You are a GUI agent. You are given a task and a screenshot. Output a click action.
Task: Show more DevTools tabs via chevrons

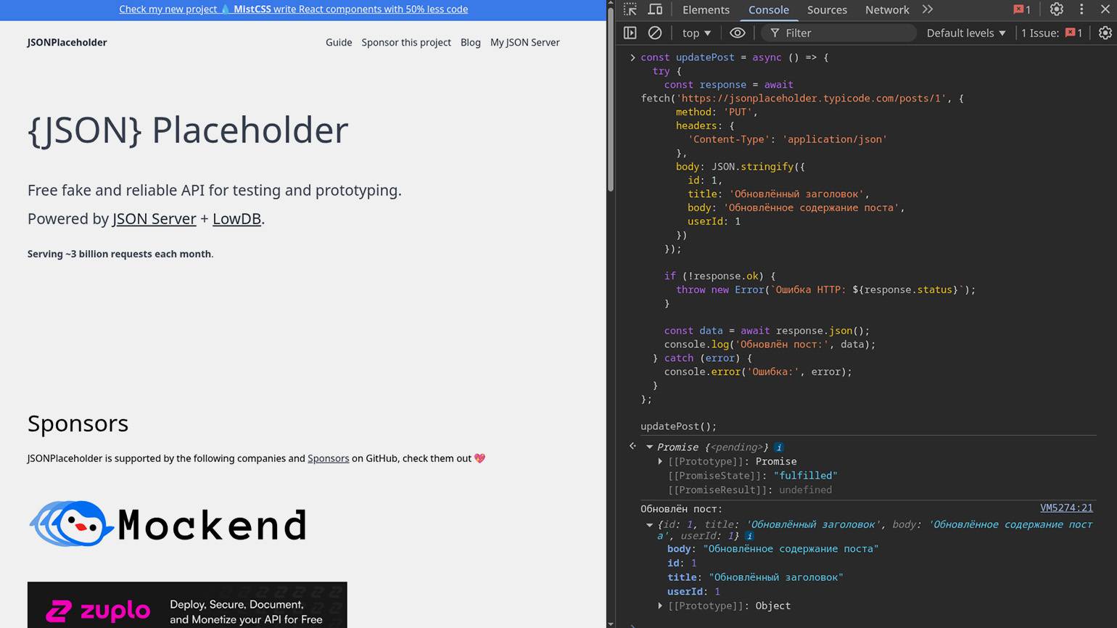point(928,9)
